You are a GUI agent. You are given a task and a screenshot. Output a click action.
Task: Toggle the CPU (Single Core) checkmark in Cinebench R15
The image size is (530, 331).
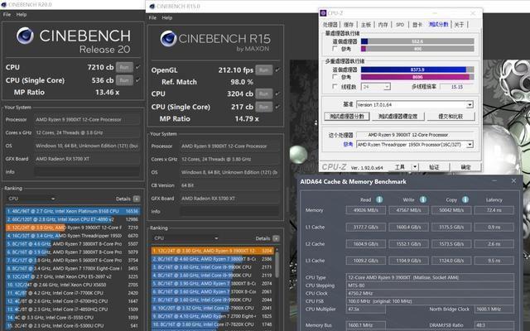click(277, 107)
